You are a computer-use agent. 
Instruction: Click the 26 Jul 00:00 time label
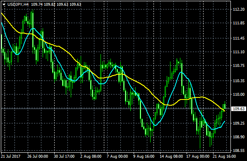[38, 156]
